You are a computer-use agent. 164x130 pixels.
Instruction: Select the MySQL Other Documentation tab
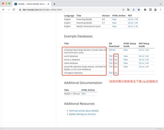32,4
